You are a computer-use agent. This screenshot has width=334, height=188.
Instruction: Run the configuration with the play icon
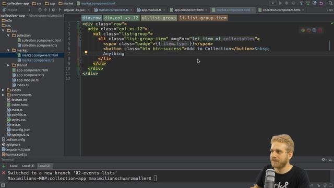tap(280, 3)
